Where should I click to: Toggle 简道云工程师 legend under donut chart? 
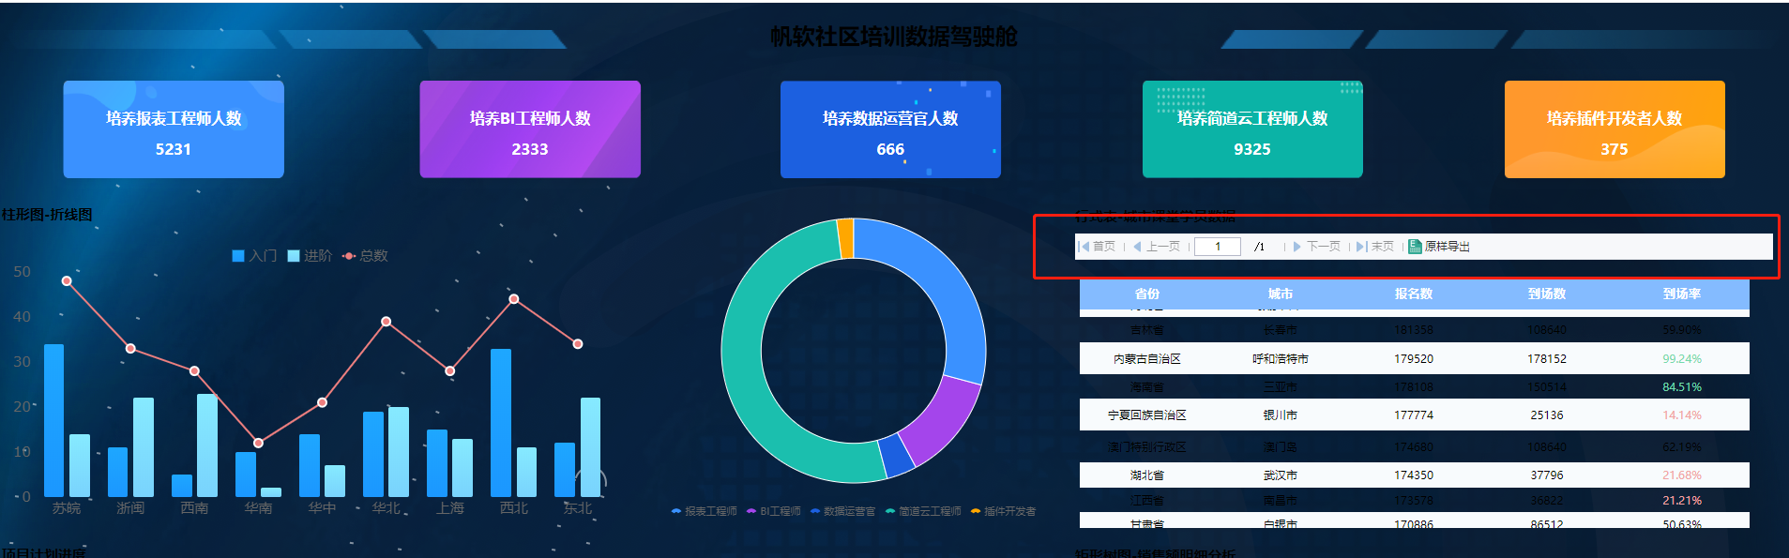(x=923, y=511)
